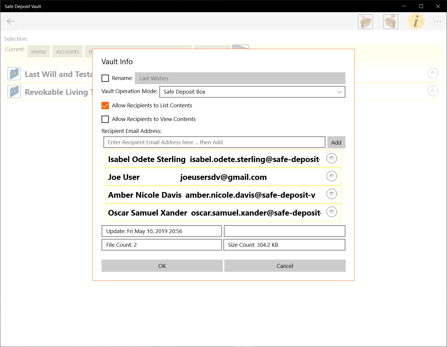Click folder icon beside Last Will and Testament

tap(14, 74)
